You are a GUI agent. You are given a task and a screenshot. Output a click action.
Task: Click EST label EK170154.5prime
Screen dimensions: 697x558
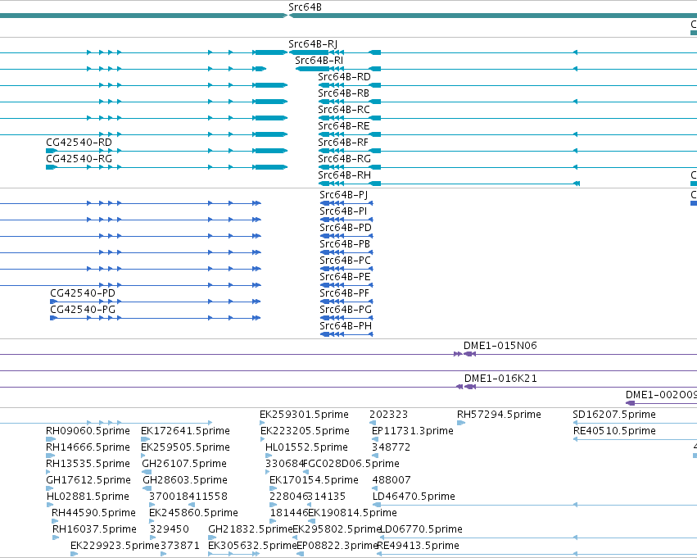(x=314, y=481)
